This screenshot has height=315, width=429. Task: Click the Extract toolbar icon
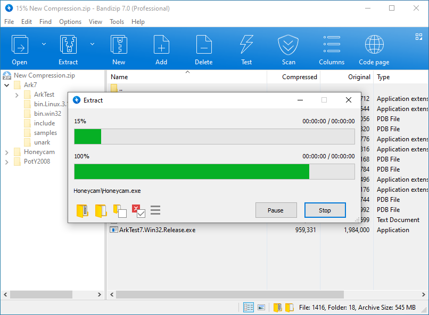pos(68,45)
